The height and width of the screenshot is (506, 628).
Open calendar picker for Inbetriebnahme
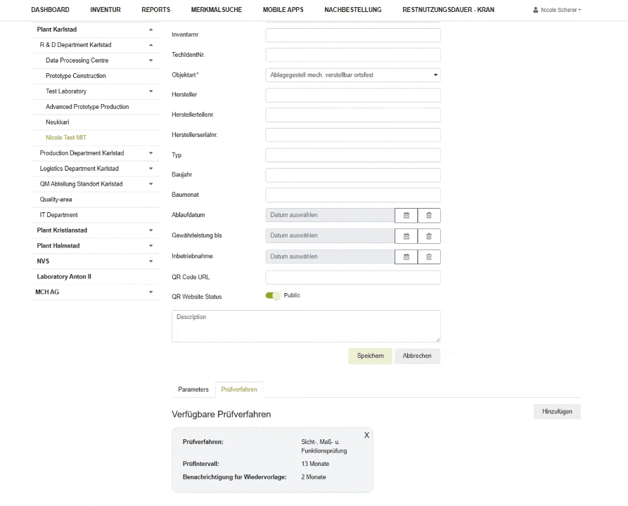coord(406,257)
